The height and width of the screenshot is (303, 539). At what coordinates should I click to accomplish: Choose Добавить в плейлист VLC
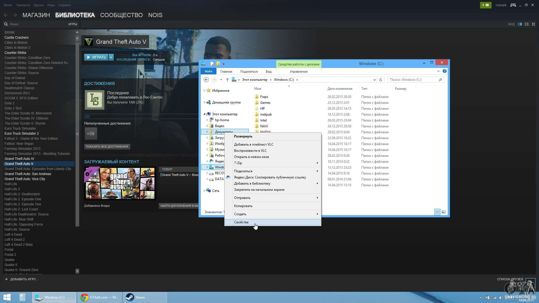click(x=273, y=144)
